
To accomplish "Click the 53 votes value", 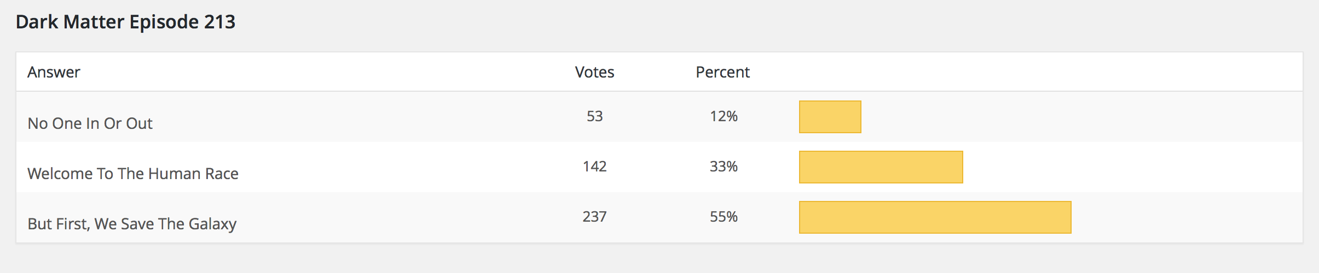I will [594, 116].
